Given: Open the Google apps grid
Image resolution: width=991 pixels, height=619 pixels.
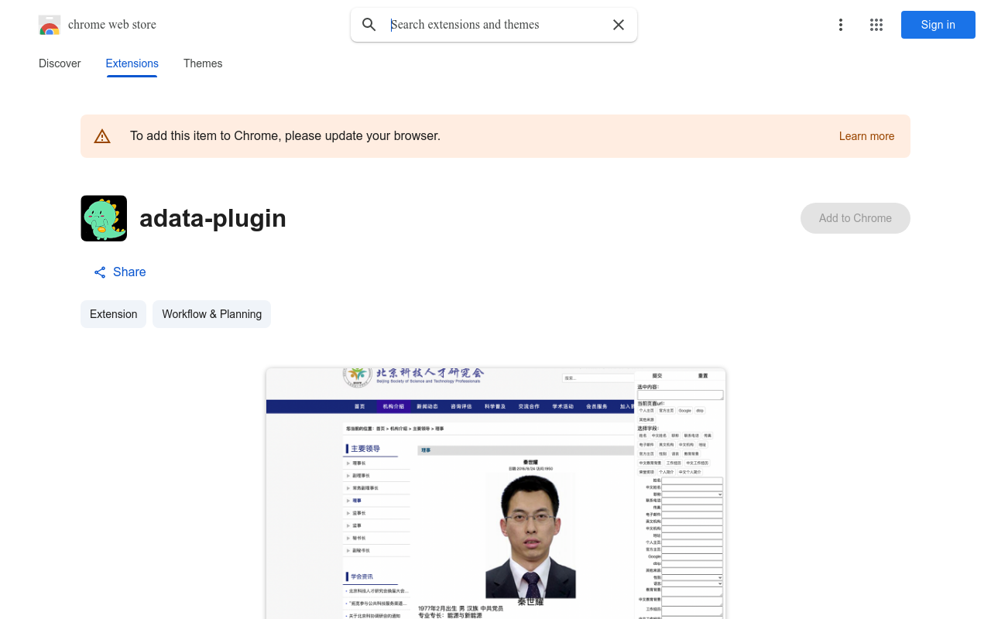Looking at the screenshot, I should (876, 25).
